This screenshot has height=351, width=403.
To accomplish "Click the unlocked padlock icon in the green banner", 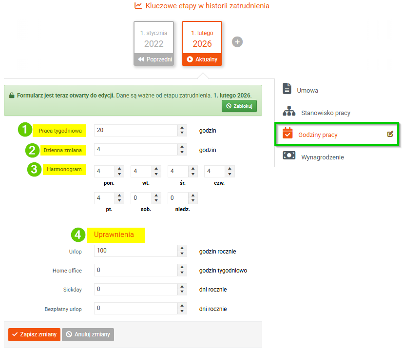I will click(x=12, y=96).
